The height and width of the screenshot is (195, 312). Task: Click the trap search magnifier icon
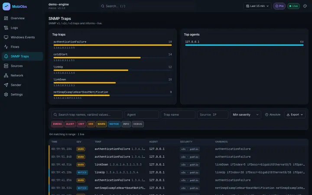(55, 114)
